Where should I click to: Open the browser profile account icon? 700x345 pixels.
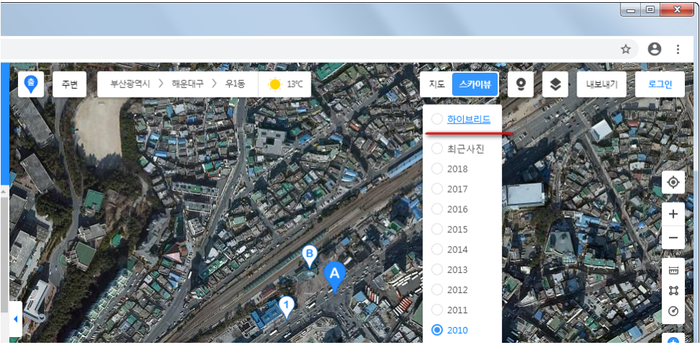pos(654,49)
